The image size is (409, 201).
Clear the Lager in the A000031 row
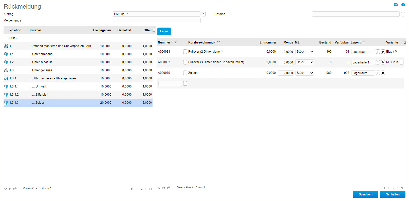click(x=383, y=52)
